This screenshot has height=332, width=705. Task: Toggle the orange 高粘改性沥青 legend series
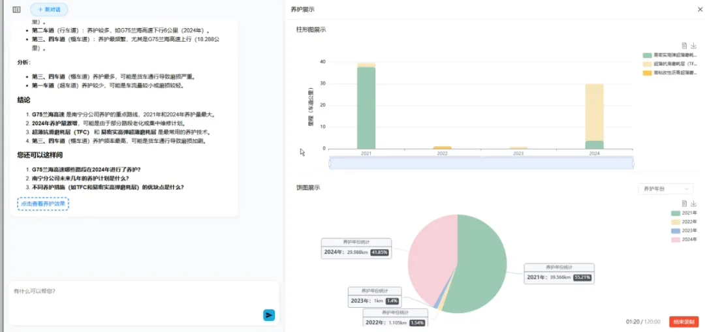pos(670,72)
